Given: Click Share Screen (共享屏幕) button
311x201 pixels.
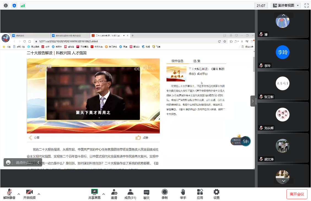Looking at the screenshot, I should pos(94,194).
